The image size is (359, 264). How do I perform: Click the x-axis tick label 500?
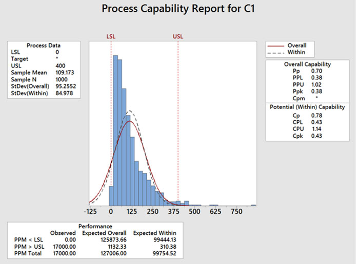coord(194,212)
